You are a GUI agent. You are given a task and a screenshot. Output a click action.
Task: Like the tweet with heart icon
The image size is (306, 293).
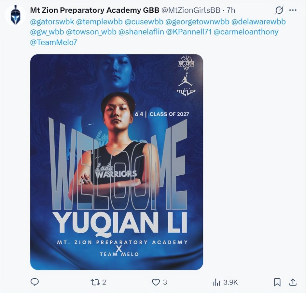coord(156,282)
